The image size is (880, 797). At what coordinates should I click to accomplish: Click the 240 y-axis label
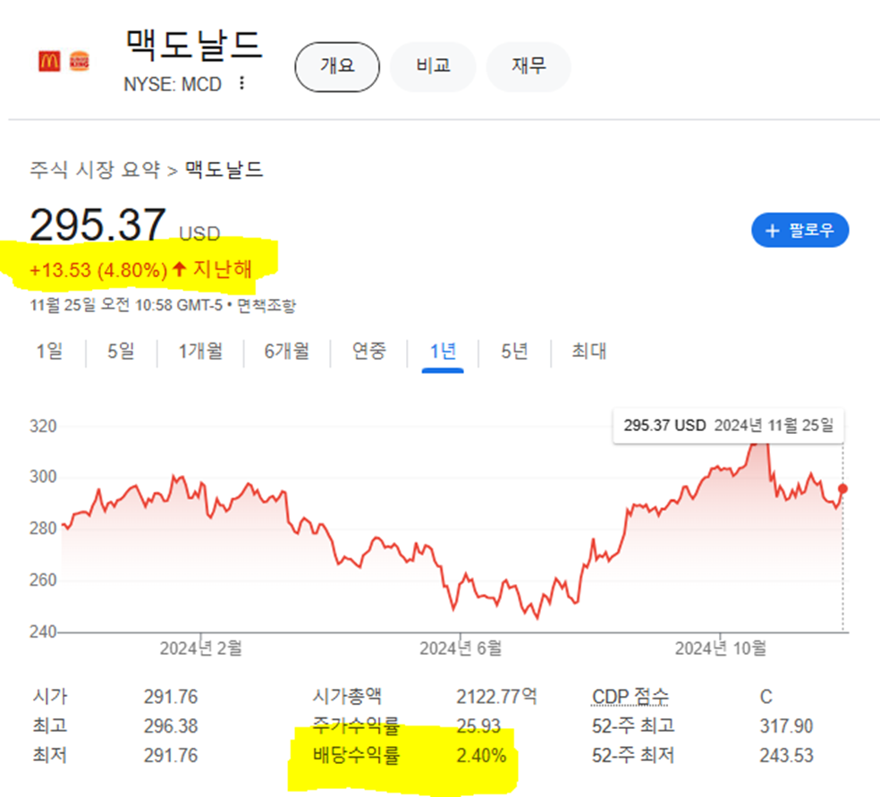click(43, 632)
